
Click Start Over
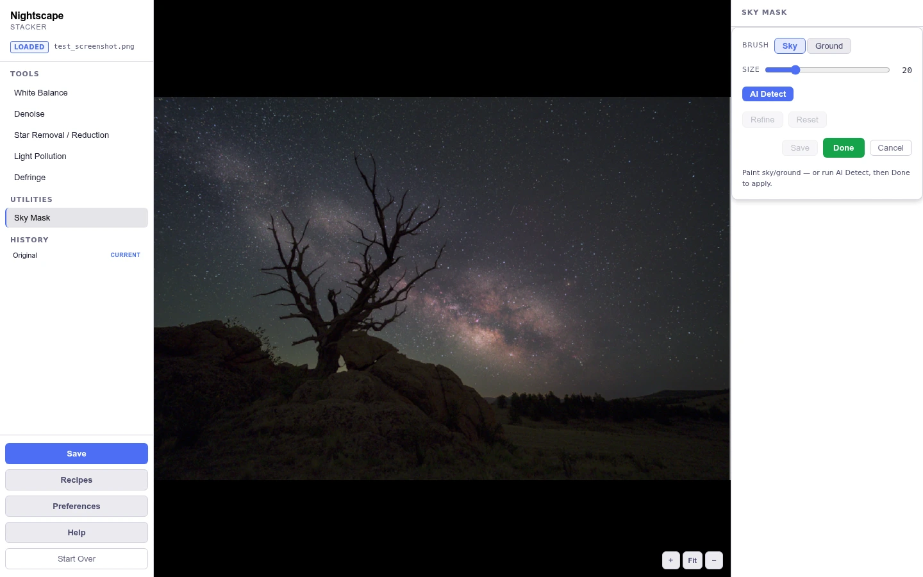pos(76,559)
